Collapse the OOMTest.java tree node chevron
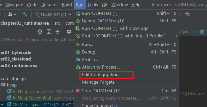 tap(2, 104)
